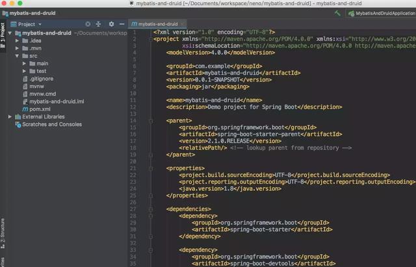Expand the test folder
This screenshot has width=416, height=267.
[x=24, y=71]
